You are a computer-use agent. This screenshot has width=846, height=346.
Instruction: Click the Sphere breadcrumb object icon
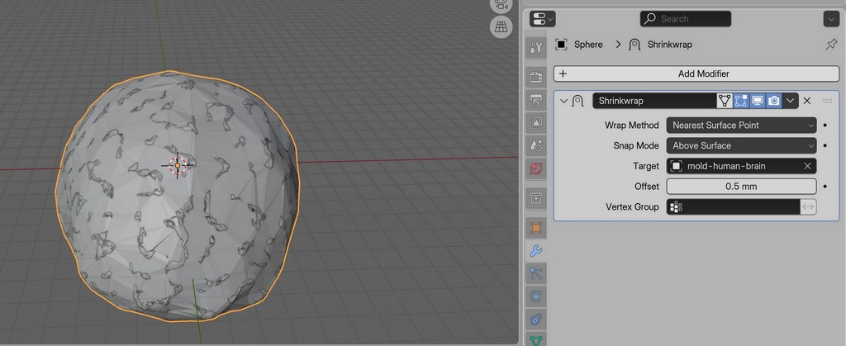561,45
